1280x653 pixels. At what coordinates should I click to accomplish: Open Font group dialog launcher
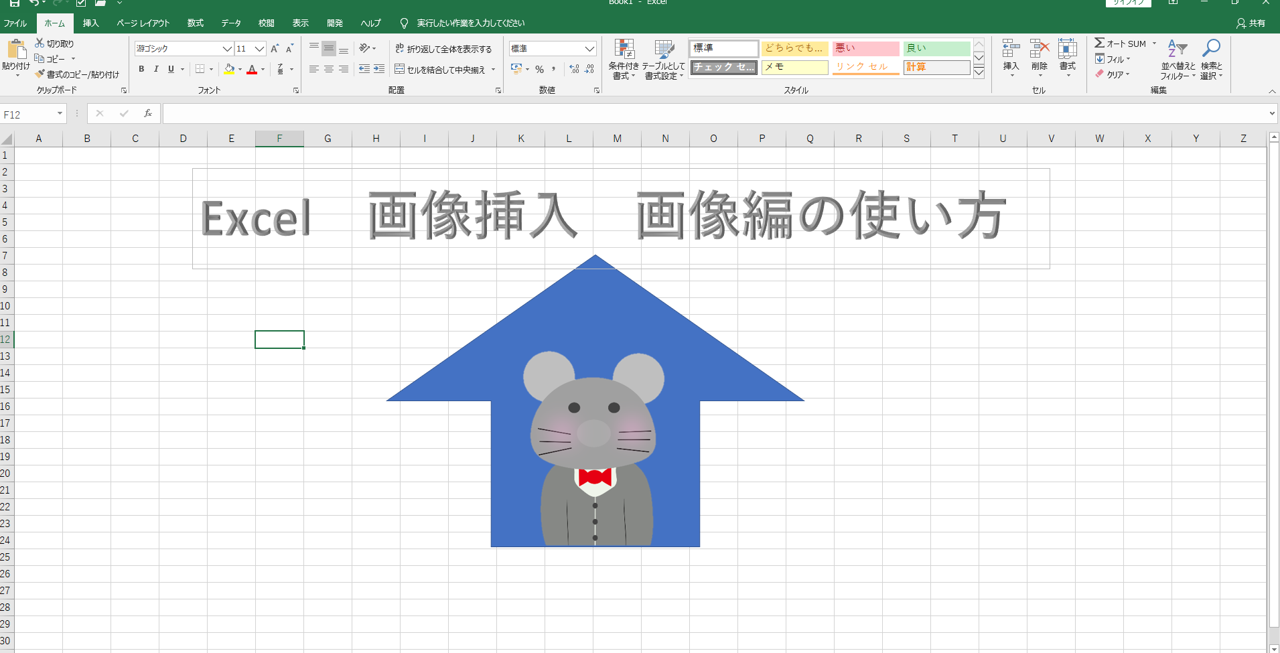click(296, 90)
